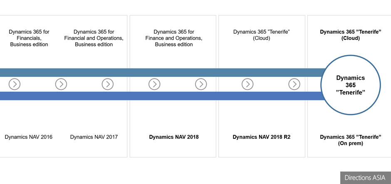Click the left arrow circle in the NAV 2018 panel
The image size is (391, 184).
154,84
